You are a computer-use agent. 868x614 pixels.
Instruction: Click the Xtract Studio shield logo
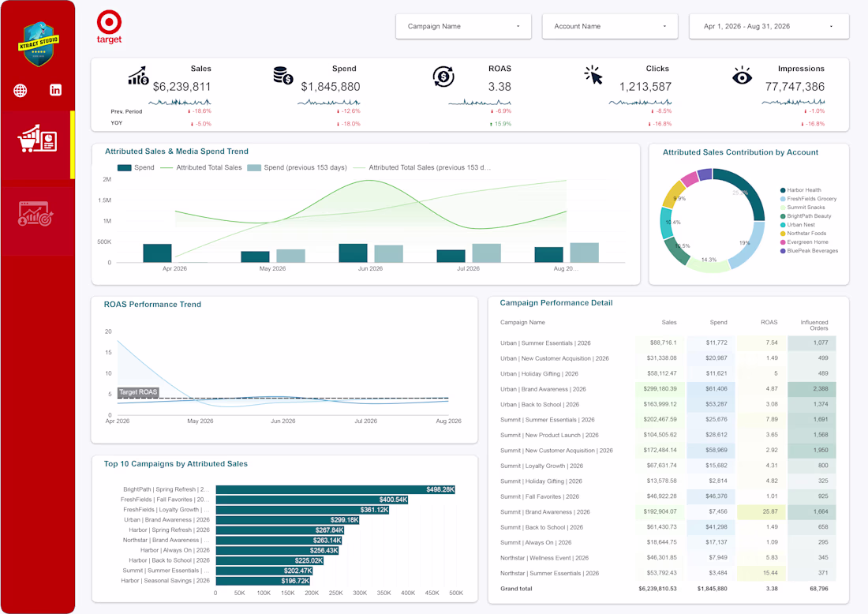38,44
